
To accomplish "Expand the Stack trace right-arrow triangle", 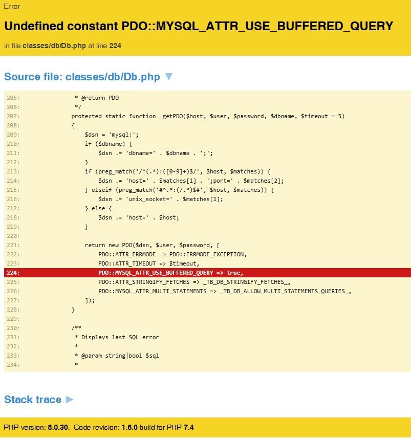I will click(70, 400).
